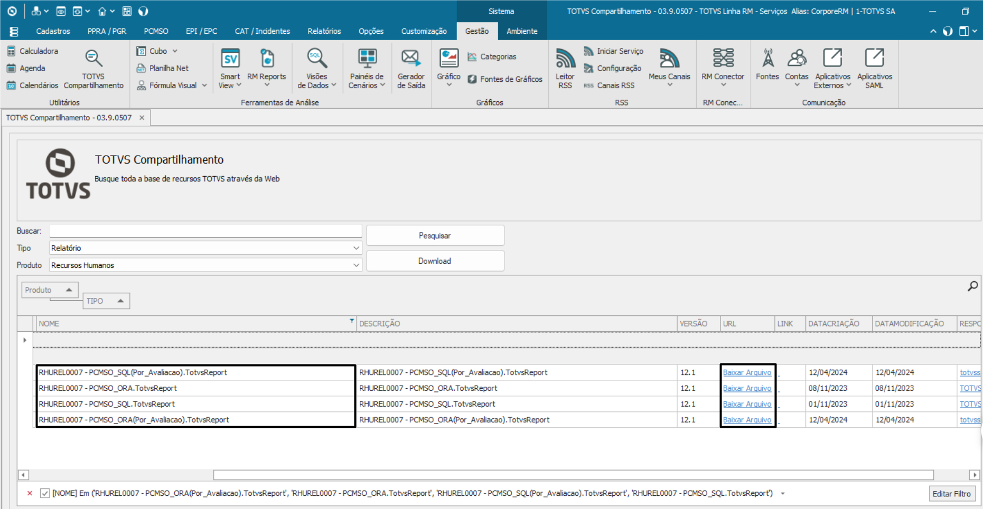Open Leitor RSS
This screenshot has width=983, height=509.
point(565,69)
